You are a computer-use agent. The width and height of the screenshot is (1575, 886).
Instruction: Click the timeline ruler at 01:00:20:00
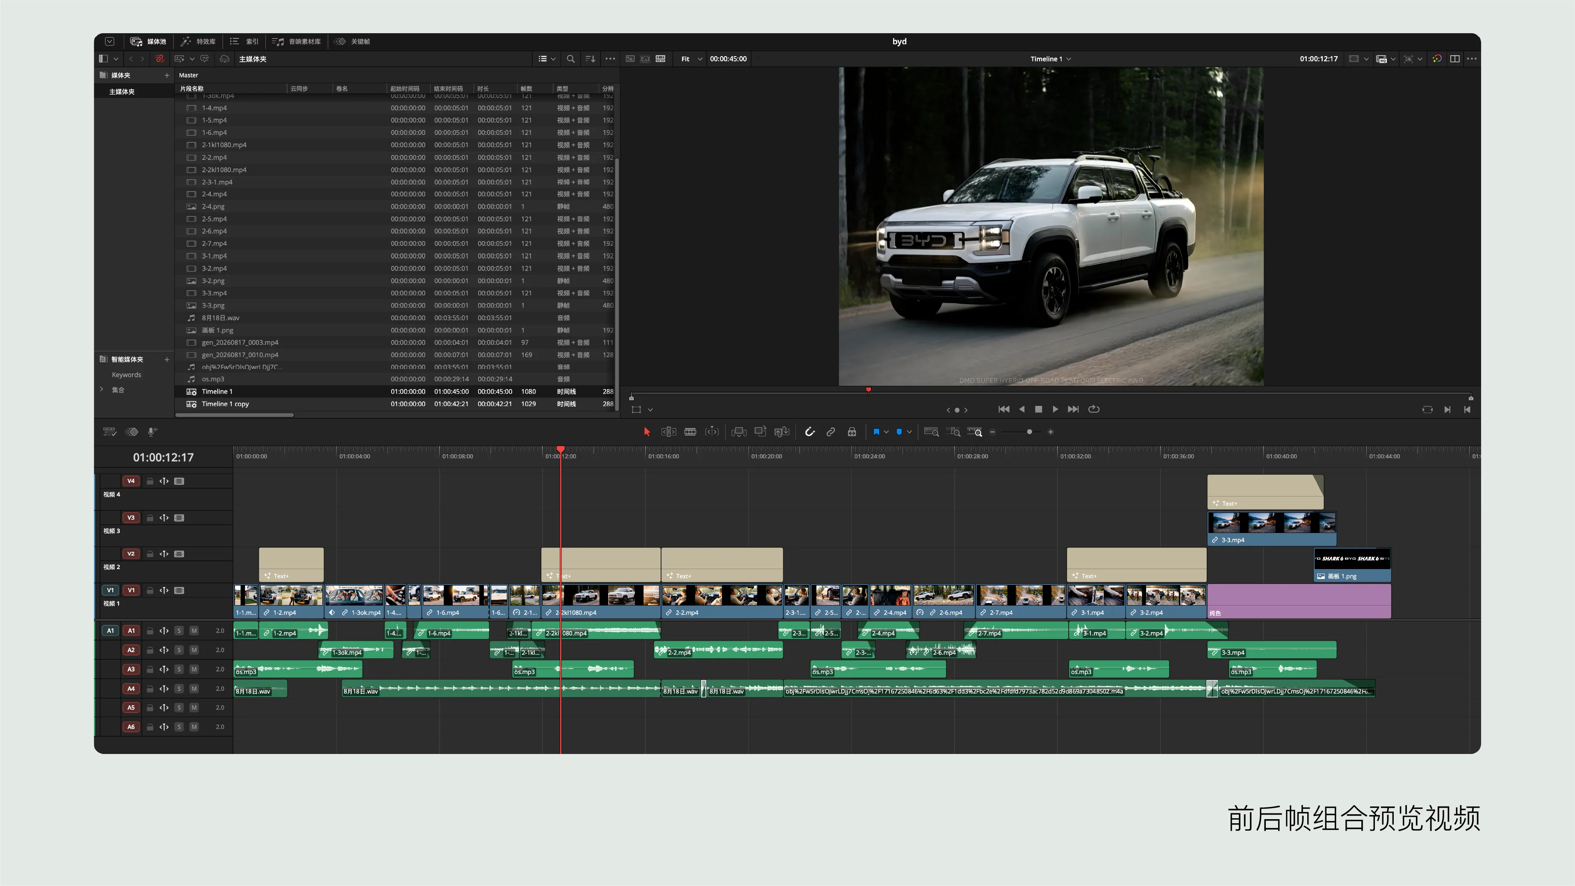tap(766, 456)
